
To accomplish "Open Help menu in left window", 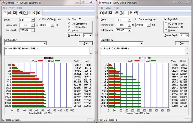I will tap(20, 8).
